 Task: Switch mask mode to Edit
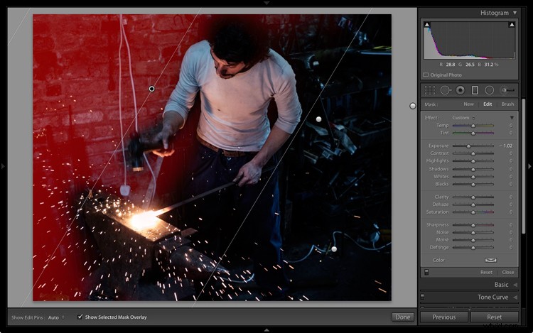(x=488, y=104)
